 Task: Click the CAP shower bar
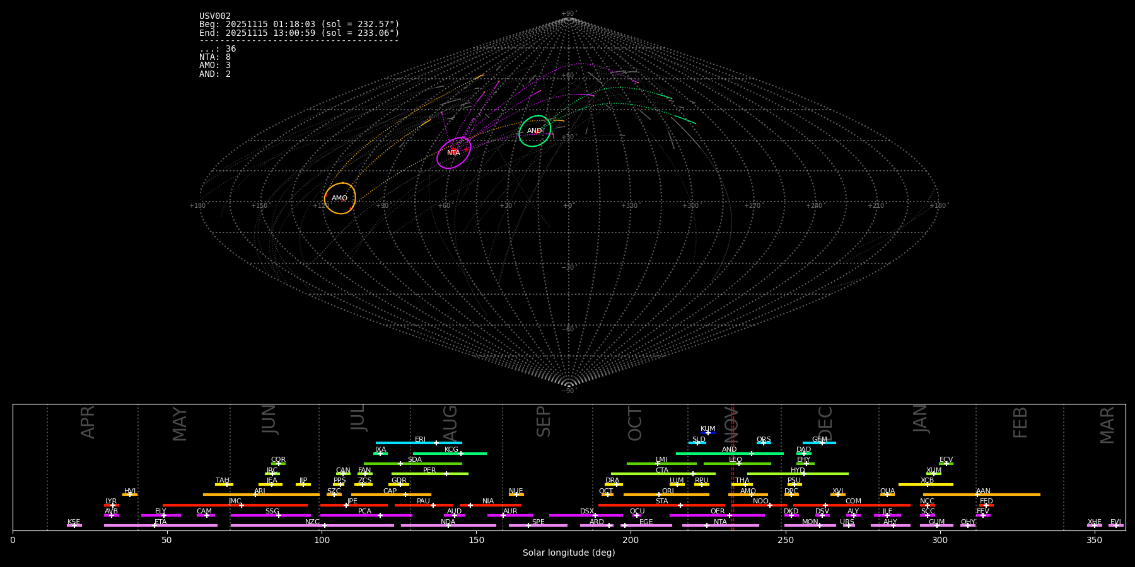391,495
